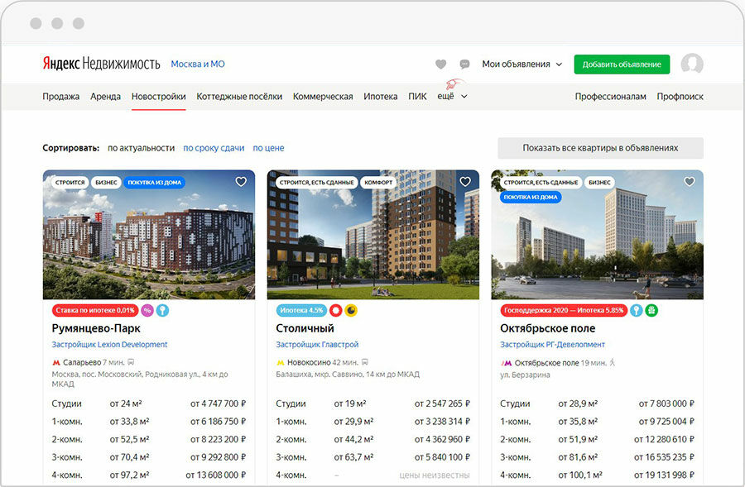The height and width of the screenshot is (487, 745).
Task: Favorite the Октябрьское поле listing
Action: pyautogui.click(x=689, y=182)
